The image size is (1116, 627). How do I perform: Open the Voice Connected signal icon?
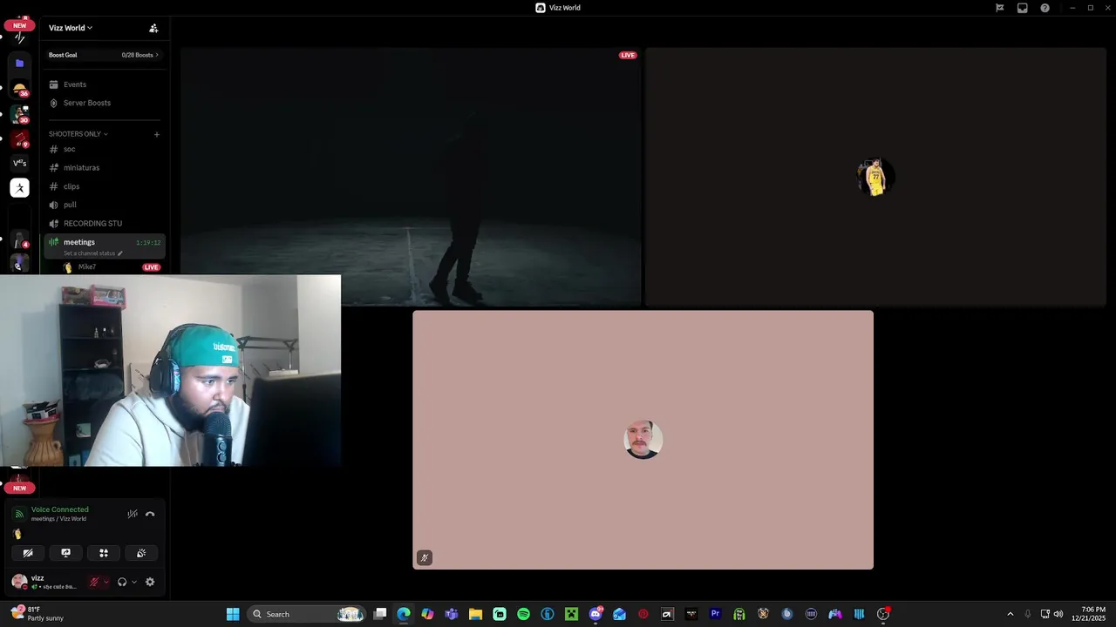19,514
